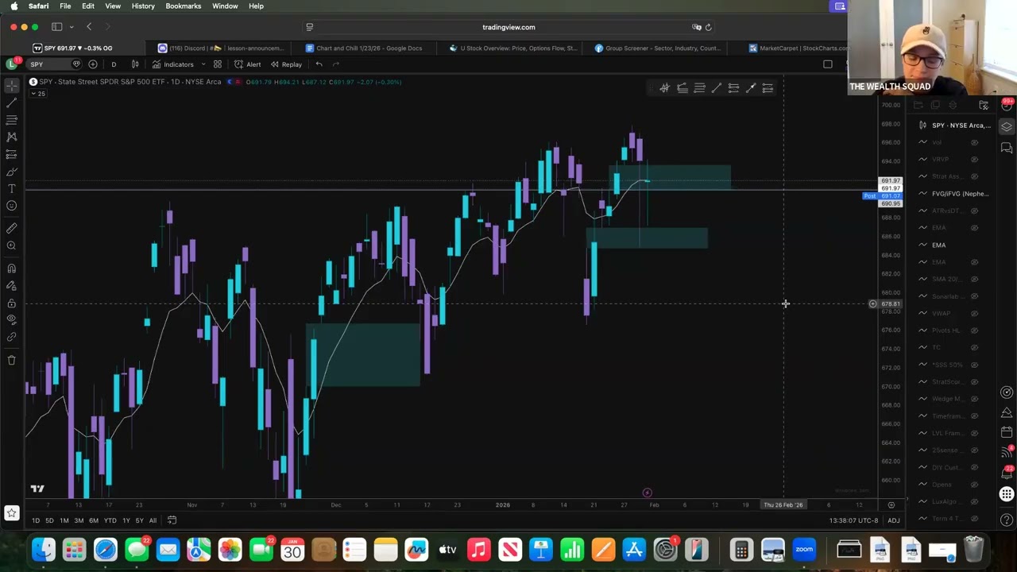Start bar Replay mode
The width and height of the screenshot is (1017, 572).
tap(286, 64)
